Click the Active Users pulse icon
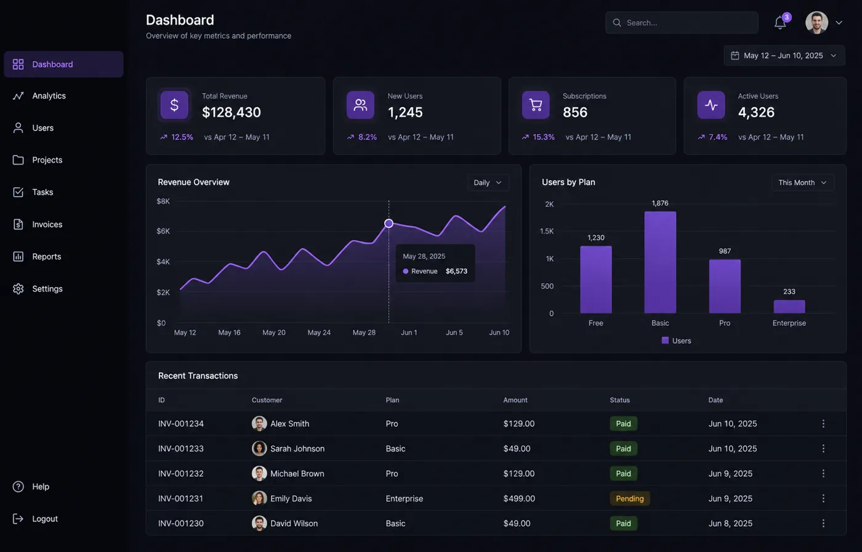 coord(711,105)
